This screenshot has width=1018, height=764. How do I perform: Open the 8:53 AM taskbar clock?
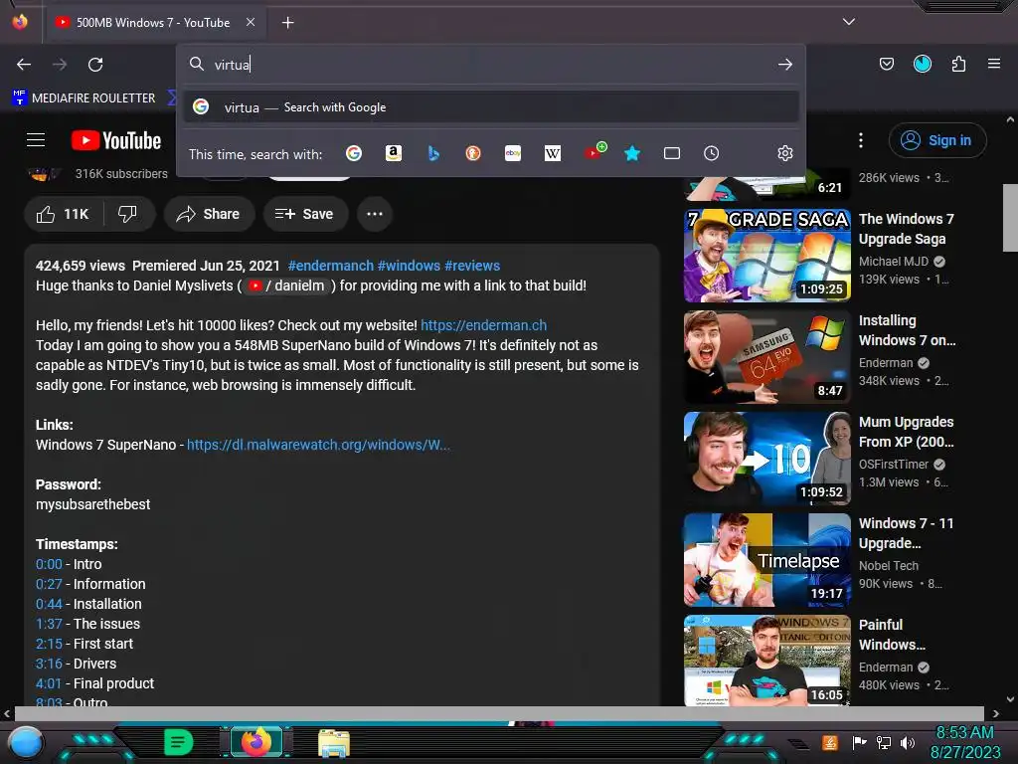point(964,742)
